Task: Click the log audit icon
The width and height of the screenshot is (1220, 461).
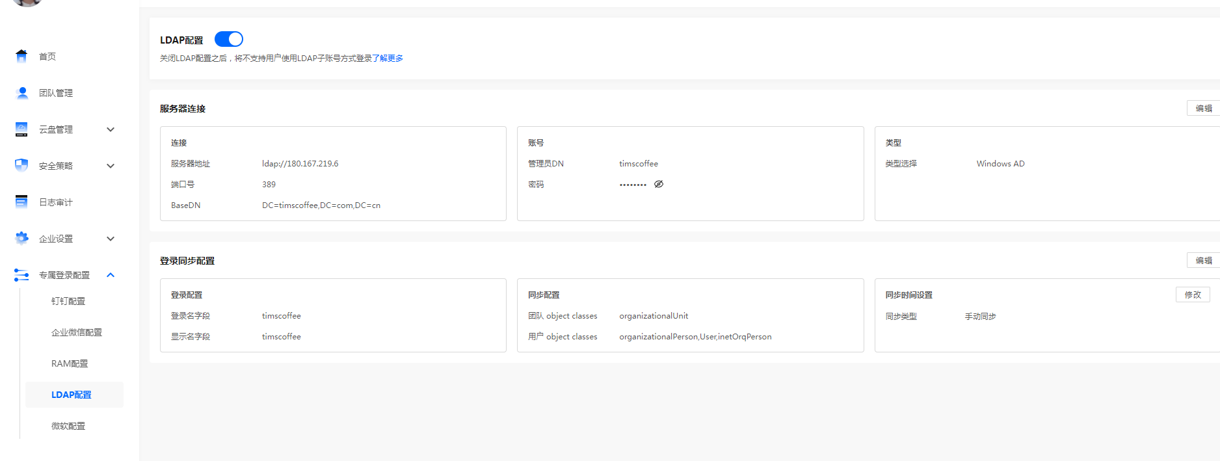Action: (21, 202)
